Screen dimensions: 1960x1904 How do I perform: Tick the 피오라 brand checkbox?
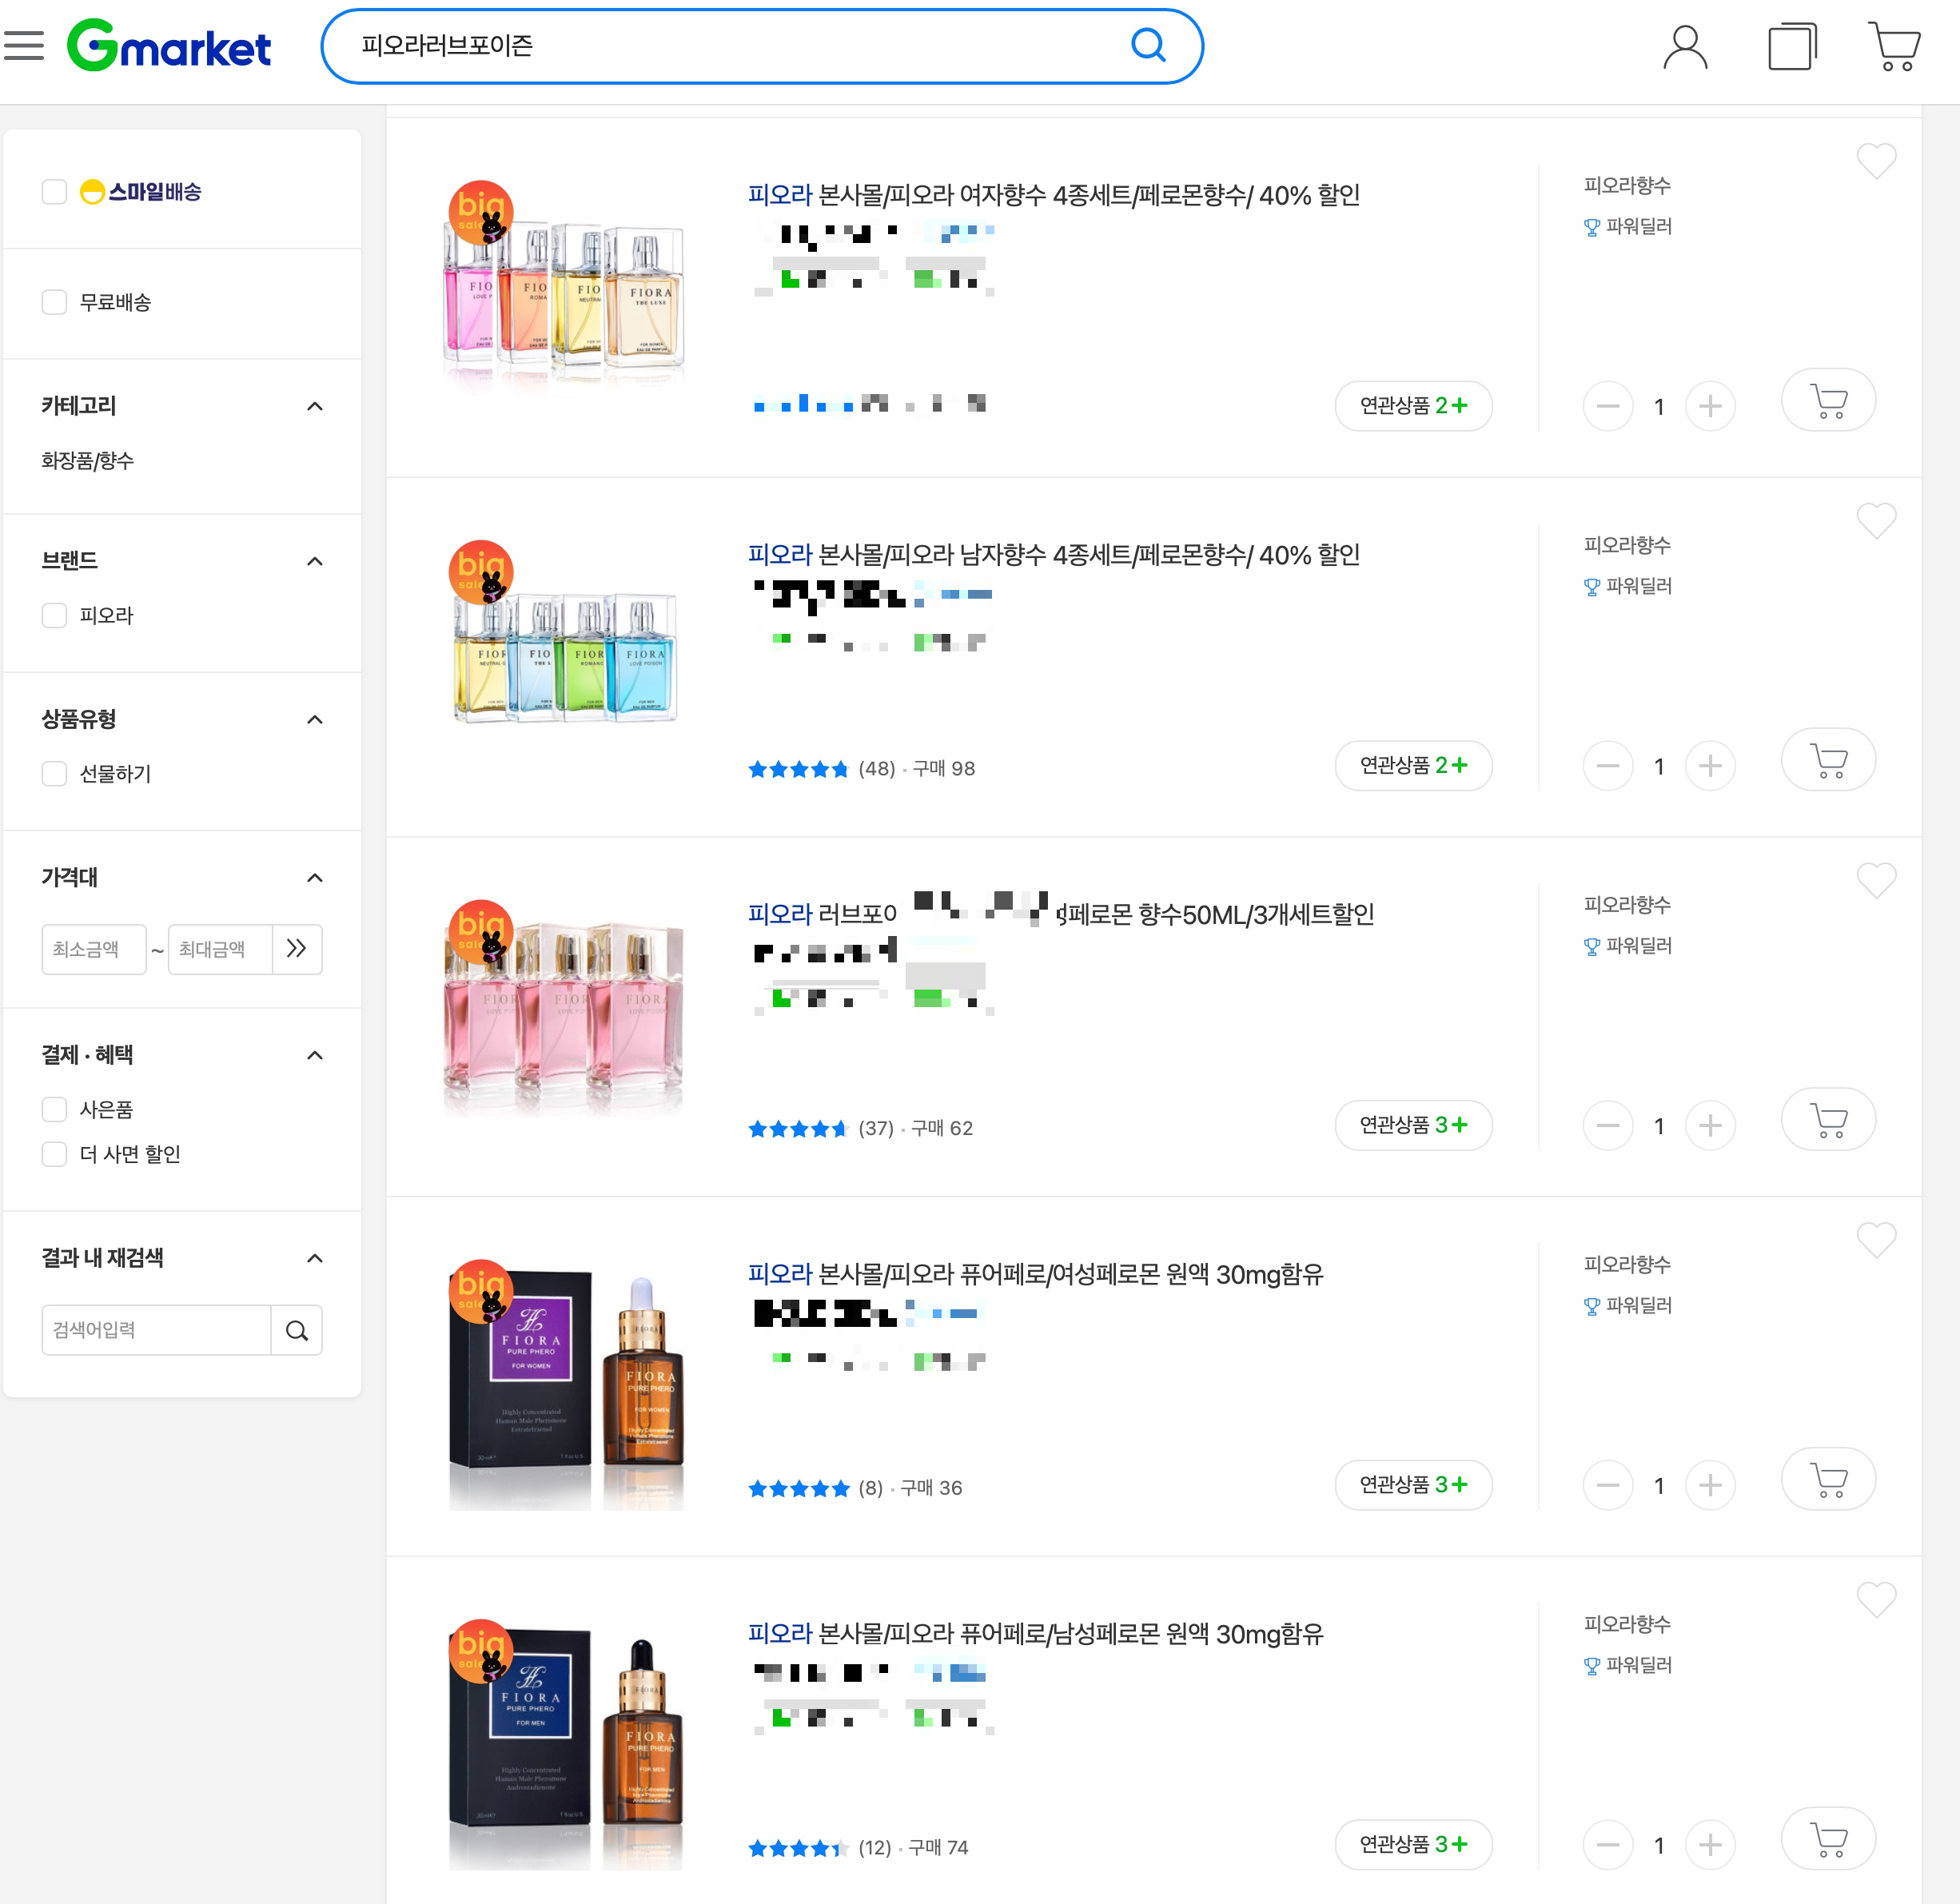pos(54,615)
